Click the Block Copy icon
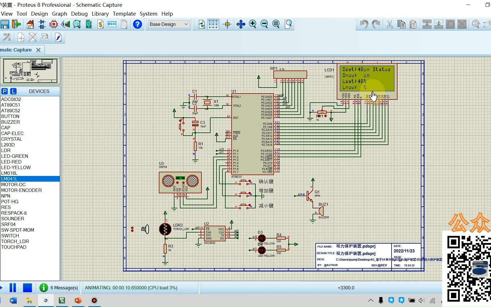The image size is (491, 307). [x=427, y=24]
